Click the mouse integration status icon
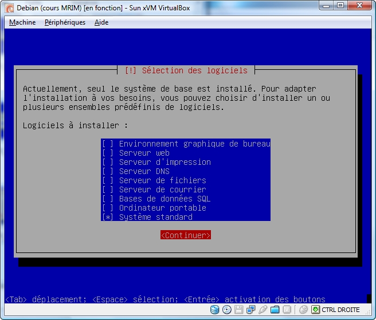The image size is (376, 320). tap(304, 310)
